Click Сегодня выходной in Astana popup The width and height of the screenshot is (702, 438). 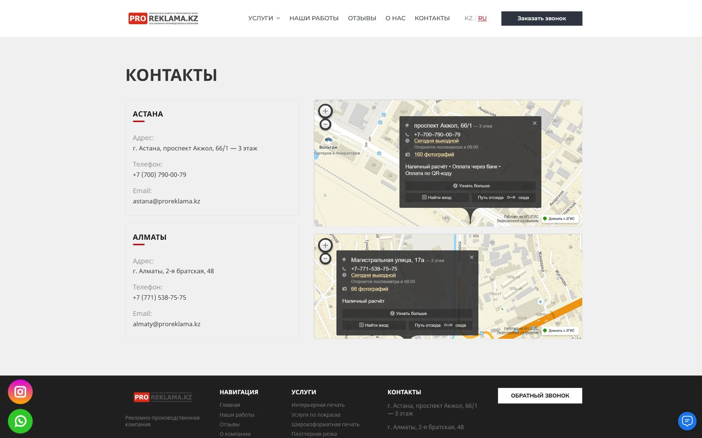[x=436, y=141]
